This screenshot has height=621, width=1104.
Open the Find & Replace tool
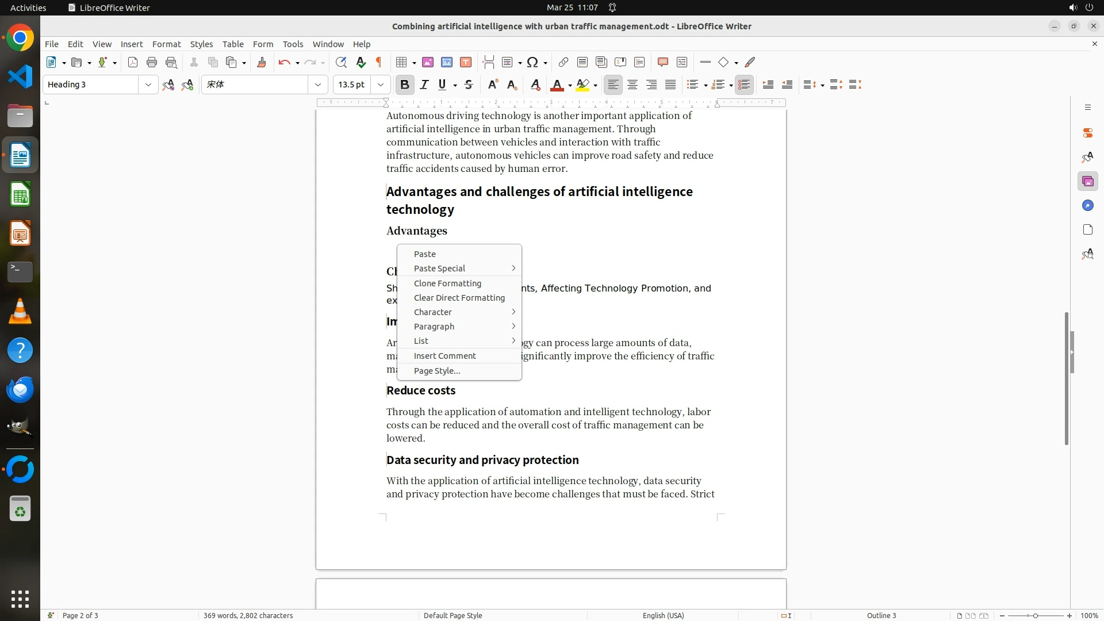[341, 62]
